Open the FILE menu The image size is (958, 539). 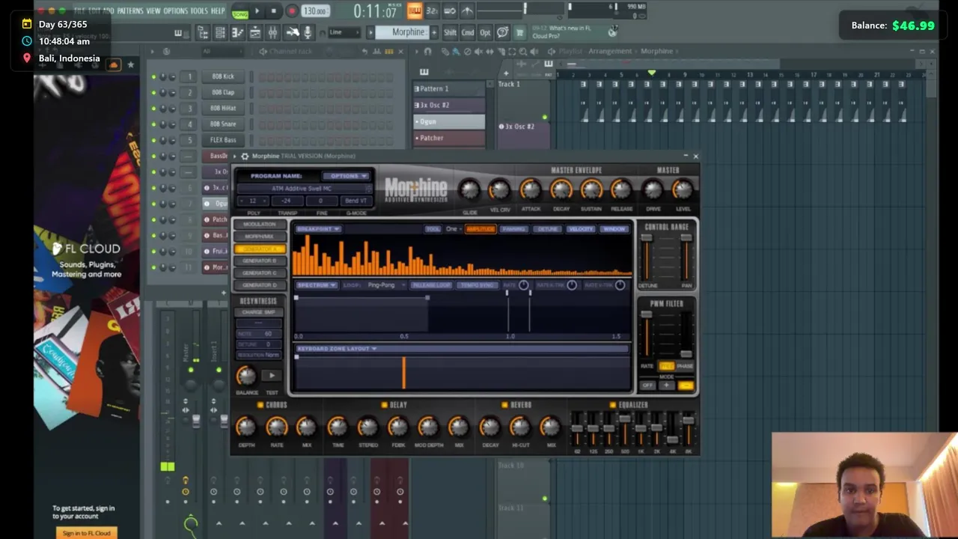[x=79, y=11]
